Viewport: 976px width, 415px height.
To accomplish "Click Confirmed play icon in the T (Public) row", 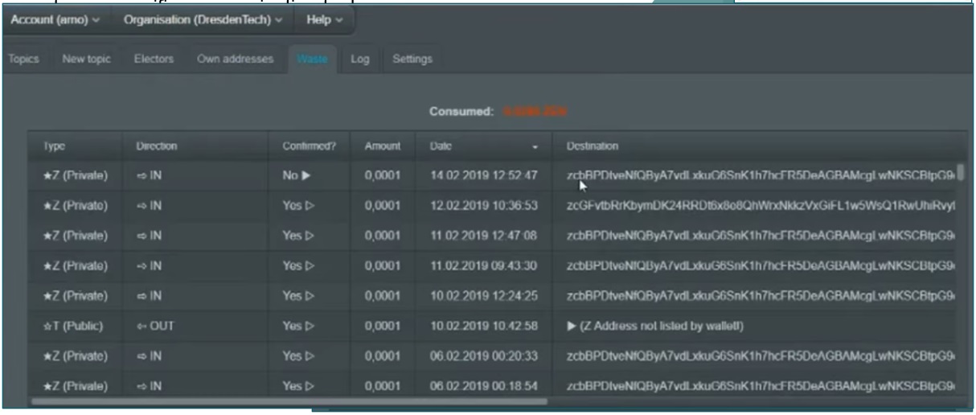I will tap(309, 327).
